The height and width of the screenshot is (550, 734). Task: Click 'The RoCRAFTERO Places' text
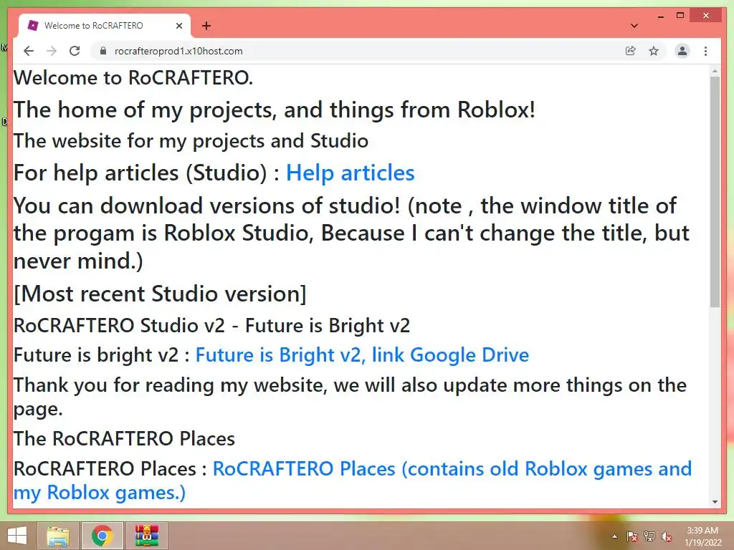coord(124,439)
